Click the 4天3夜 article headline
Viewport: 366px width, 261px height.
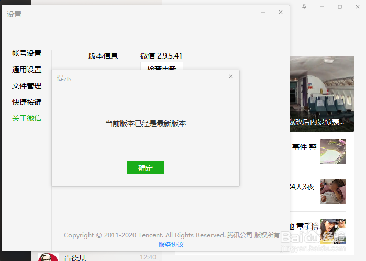coord(302,187)
